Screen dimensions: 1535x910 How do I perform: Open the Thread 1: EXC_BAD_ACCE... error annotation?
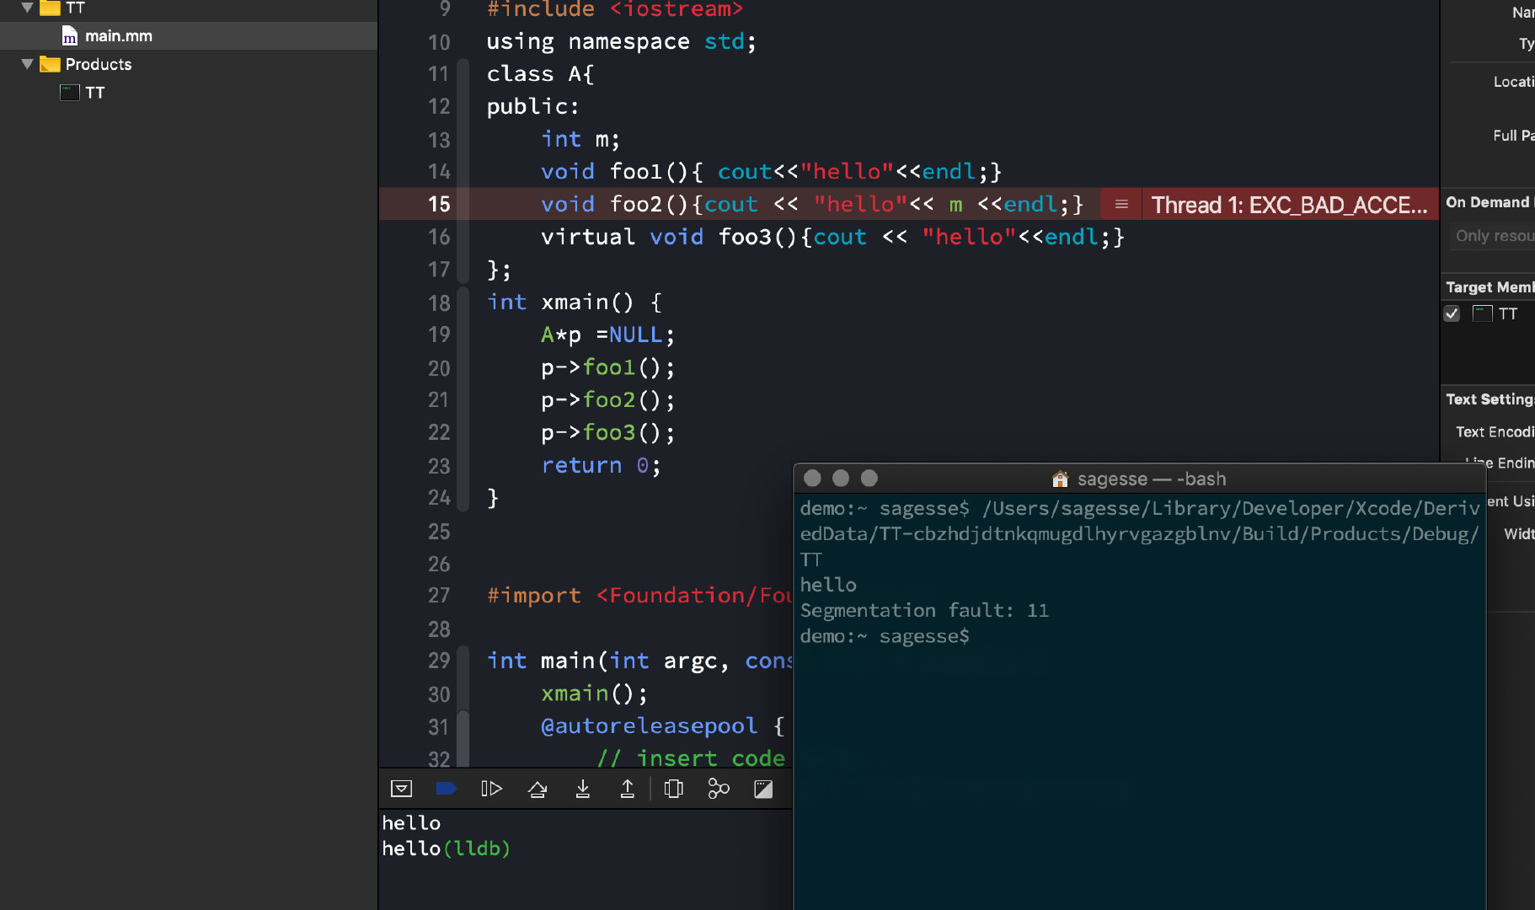coord(1289,205)
